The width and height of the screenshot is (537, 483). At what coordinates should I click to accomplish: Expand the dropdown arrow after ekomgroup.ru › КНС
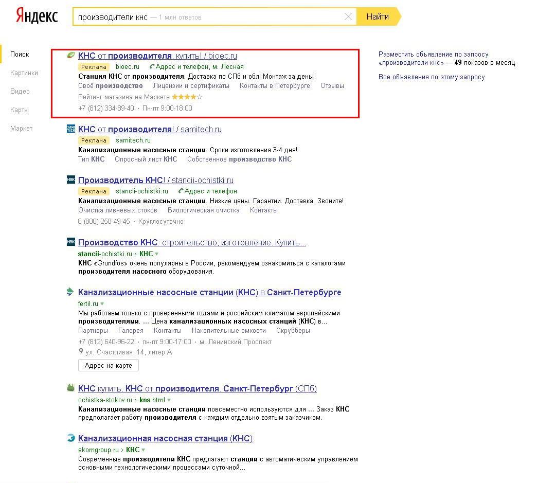pos(143,450)
